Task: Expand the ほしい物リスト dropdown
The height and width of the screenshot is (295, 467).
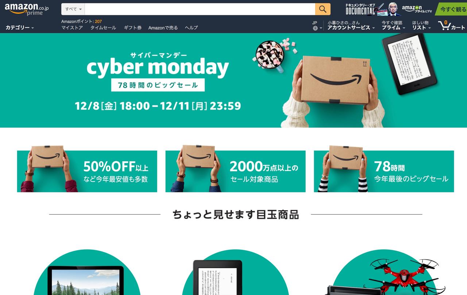Action: coord(421,25)
